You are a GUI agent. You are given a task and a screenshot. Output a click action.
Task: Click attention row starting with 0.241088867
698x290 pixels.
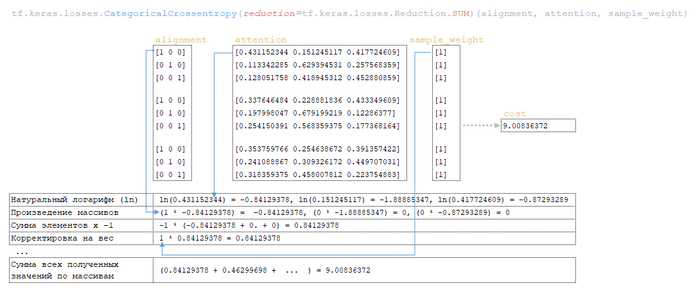(317, 162)
